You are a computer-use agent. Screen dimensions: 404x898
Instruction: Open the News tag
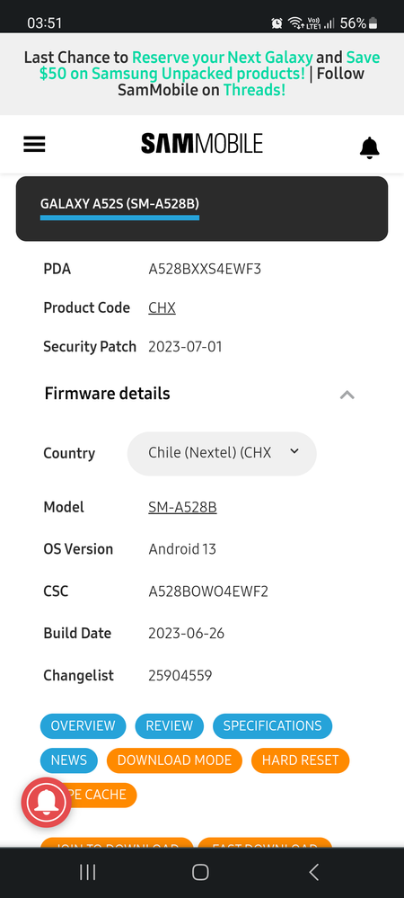(68, 760)
